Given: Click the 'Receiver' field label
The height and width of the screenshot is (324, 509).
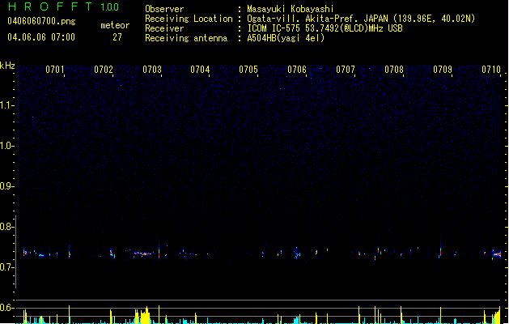Looking at the screenshot, I should (x=164, y=28).
